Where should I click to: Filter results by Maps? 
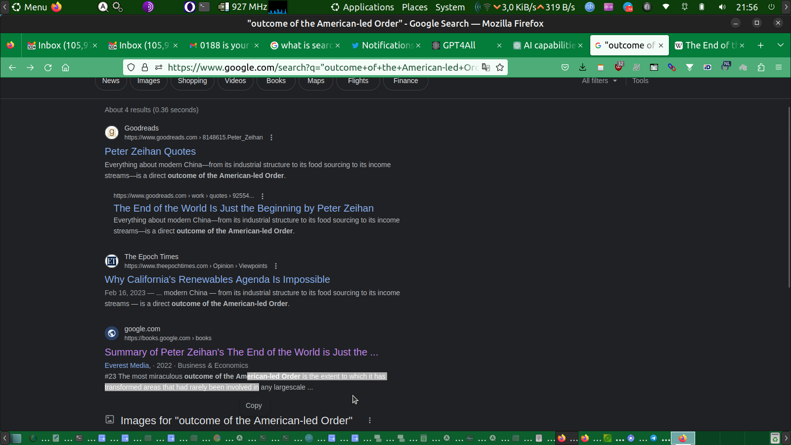[x=316, y=81]
